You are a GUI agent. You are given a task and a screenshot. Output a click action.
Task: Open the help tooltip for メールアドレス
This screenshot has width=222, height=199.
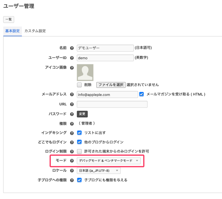click(72, 94)
